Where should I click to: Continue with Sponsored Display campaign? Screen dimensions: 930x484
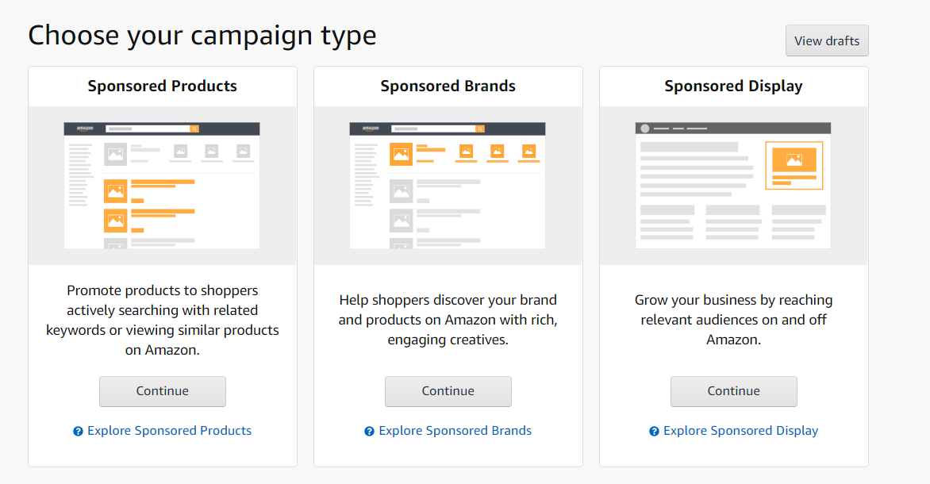[x=734, y=391]
